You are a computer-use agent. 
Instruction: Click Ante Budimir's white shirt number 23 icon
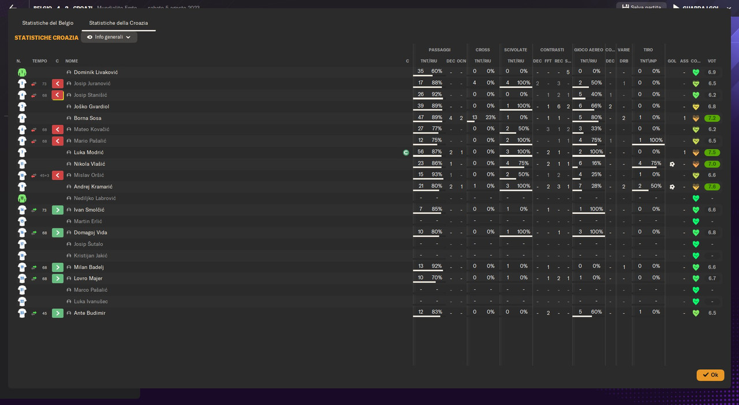pos(22,313)
